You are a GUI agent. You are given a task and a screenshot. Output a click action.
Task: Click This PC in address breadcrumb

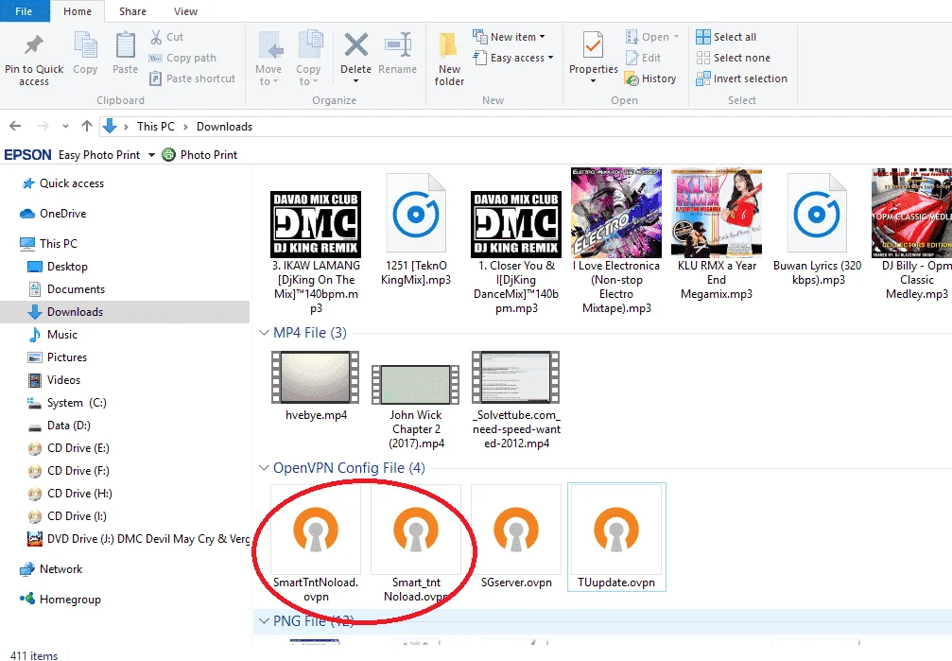[x=155, y=127]
